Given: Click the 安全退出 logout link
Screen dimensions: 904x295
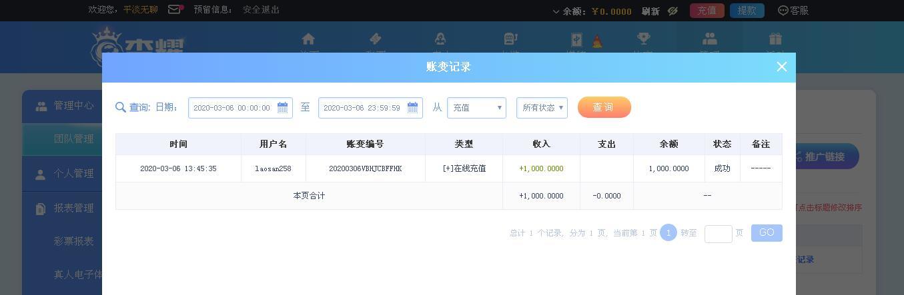Looking at the screenshot, I should [262, 10].
